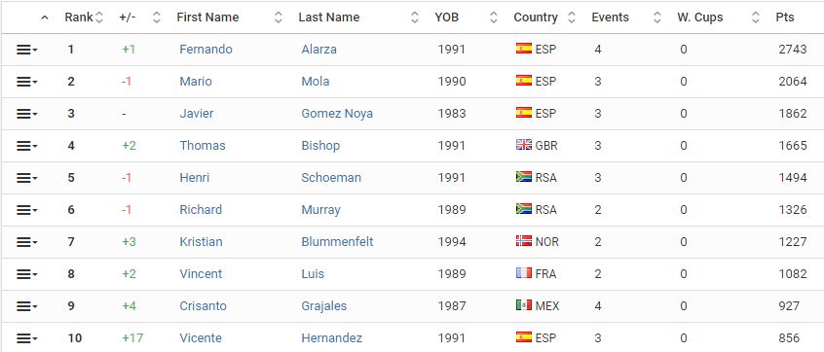Screen dimensions: 824x352
Task: Click the Country column header
Action: (536, 18)
